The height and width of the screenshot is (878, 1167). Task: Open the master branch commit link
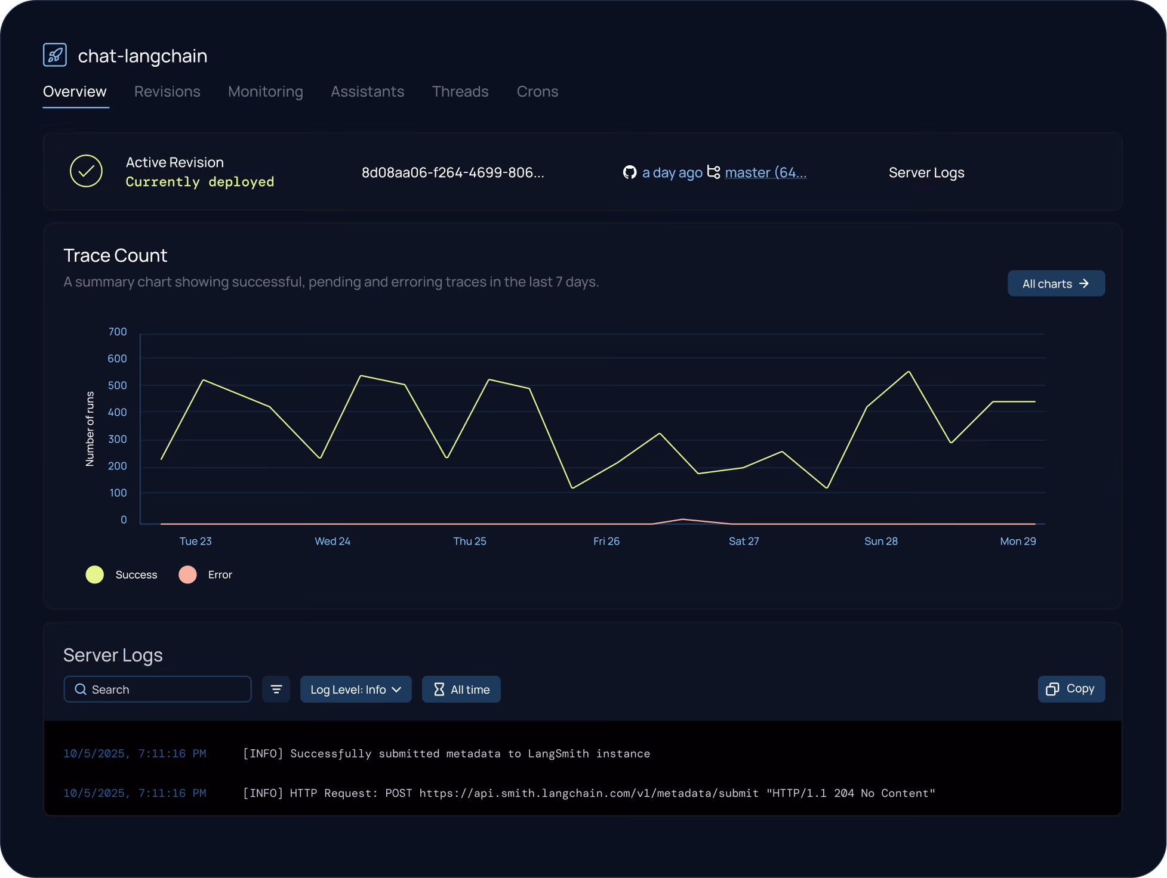pyautogui.click(x=766, y=172)
